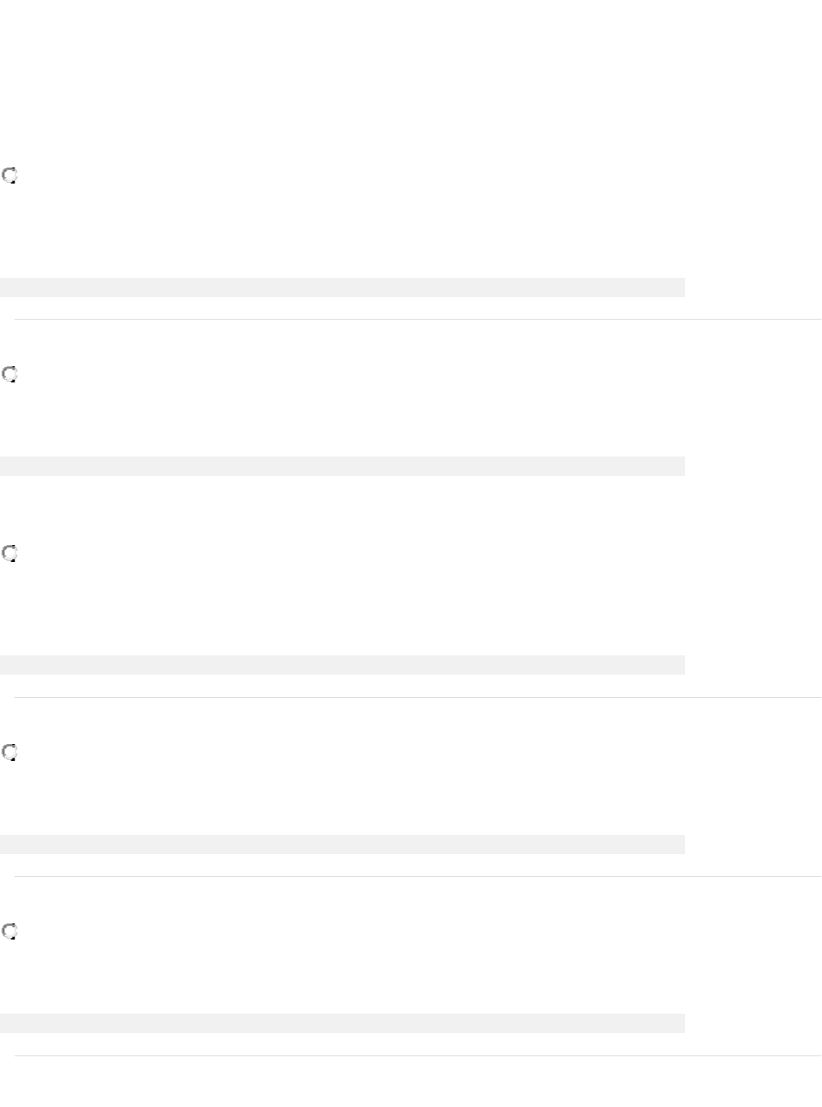The image size is (822, 1107).
Task: Click the second-to-last gray bar
Action: tap(342, 845)
